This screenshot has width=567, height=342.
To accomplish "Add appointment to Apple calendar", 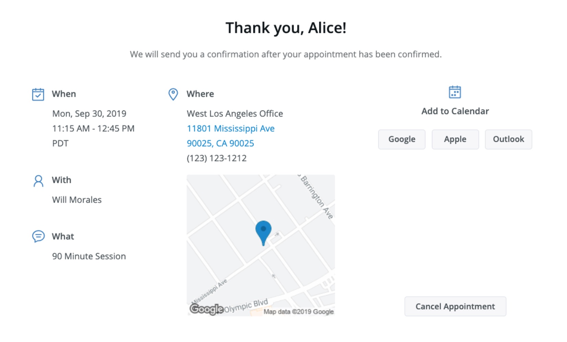I will [455, 139].
